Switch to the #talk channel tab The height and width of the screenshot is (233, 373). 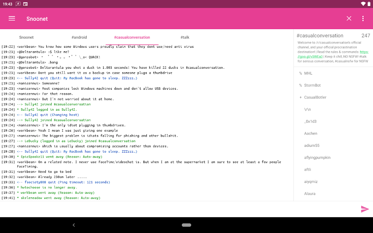[185, 37]
